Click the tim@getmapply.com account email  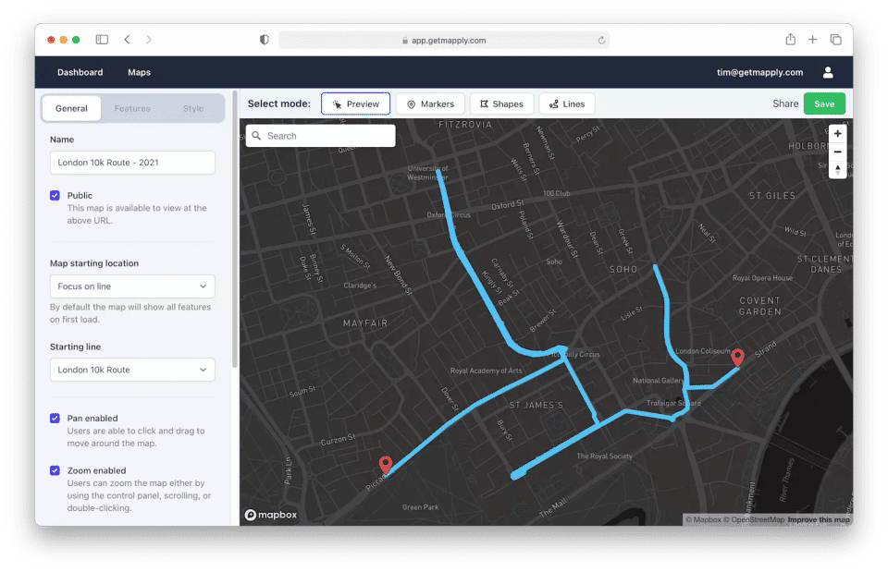pos(759,72)
